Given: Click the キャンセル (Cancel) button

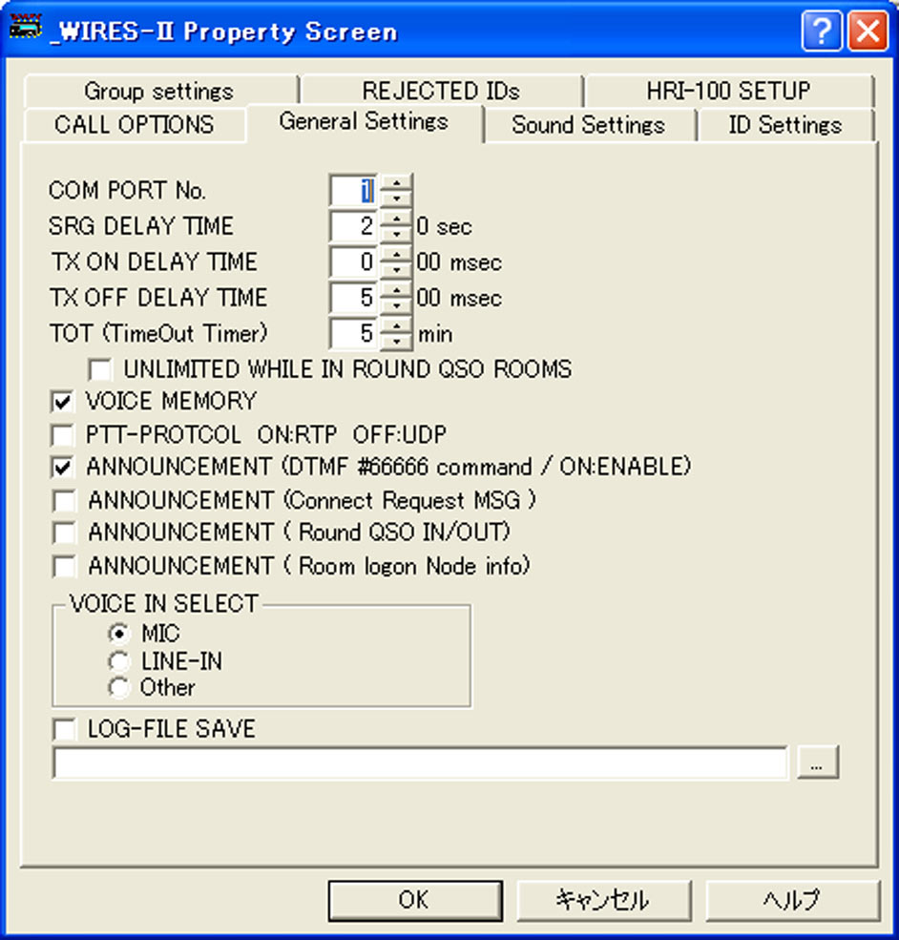Looking at the screenshot, I should pos(602,900).
